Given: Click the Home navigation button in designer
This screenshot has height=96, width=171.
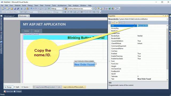Looking at the screenshot, I should point(26,31).
